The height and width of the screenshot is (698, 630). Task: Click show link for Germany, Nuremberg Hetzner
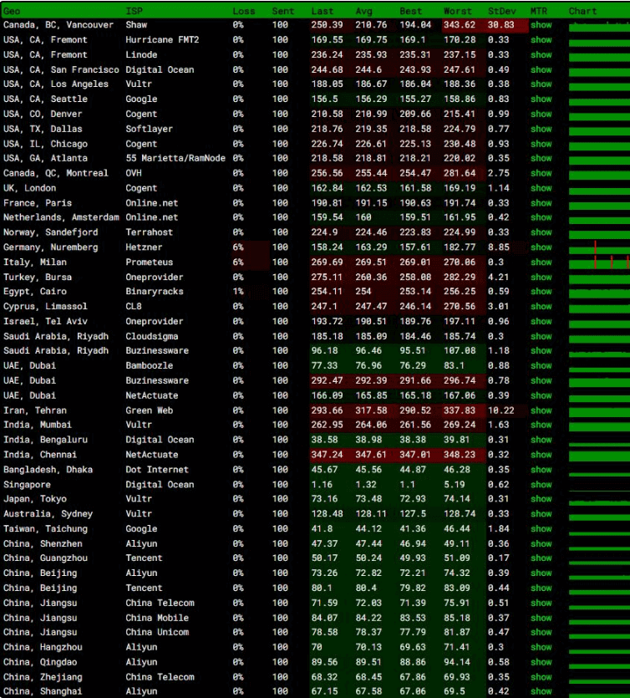coord(541,247)
